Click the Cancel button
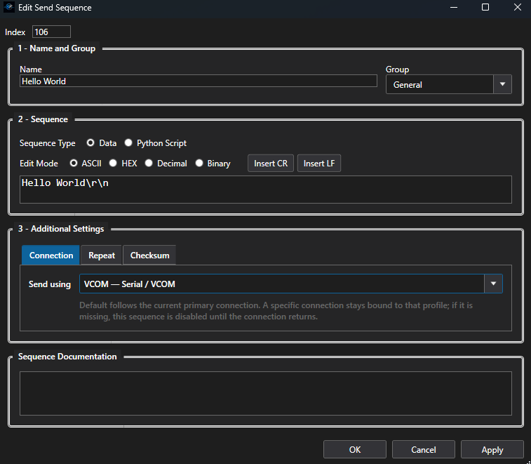This screenshot has width=531, height=464. pos(423,449)
